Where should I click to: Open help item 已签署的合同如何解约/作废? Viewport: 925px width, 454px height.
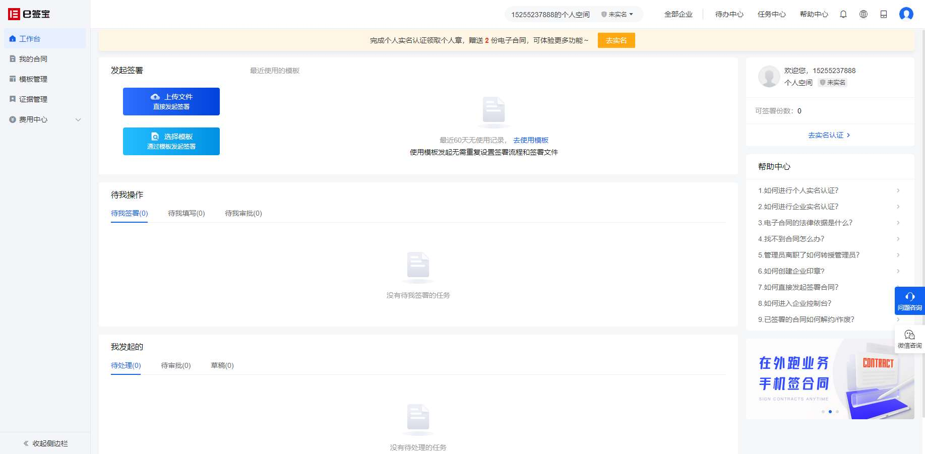[x=807, y=319]
